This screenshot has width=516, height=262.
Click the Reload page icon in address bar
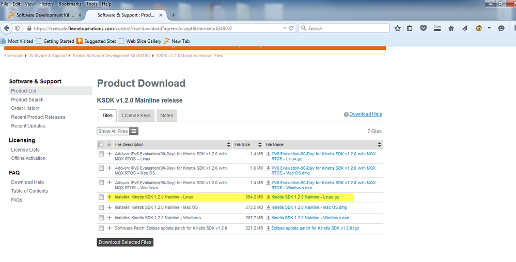(291, 28)
